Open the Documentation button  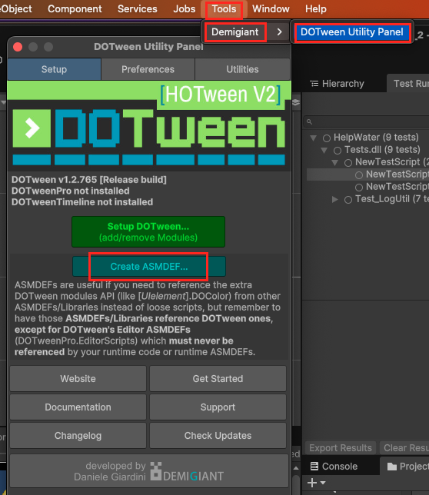click(x=78, y=407)
